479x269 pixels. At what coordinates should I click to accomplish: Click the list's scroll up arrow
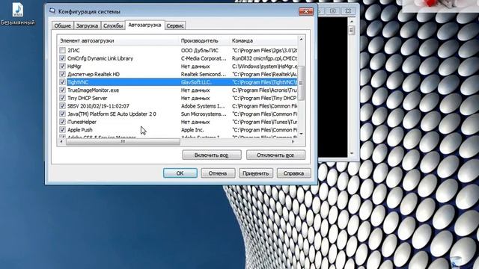pyautogui.click(x=301, y=40)
